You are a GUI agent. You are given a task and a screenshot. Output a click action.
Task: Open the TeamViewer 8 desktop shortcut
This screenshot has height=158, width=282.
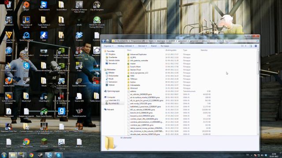(44, 5)
